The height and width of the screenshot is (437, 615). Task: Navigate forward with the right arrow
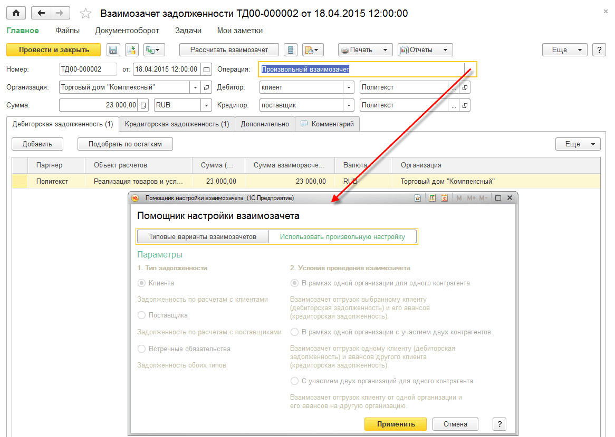[60, 13]
